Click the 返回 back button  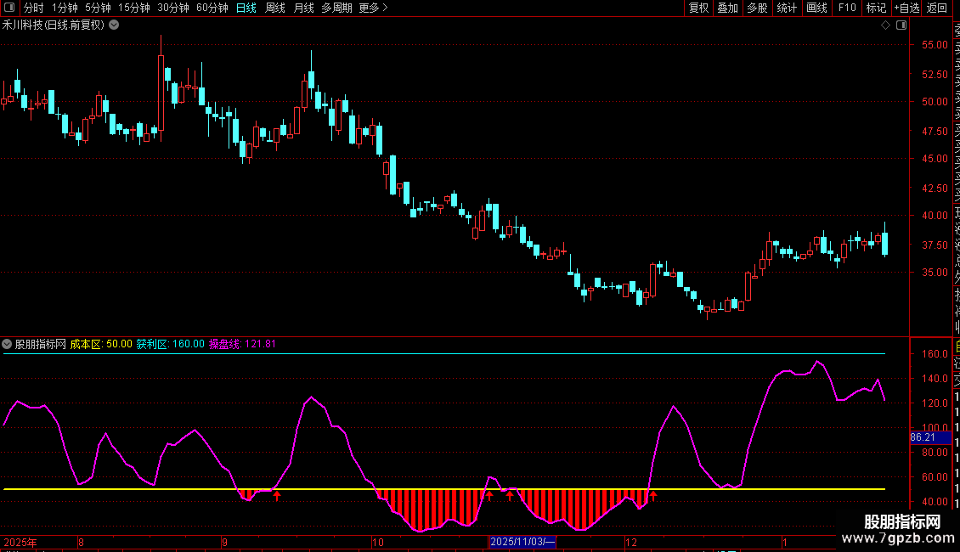[x=937, y=8]
